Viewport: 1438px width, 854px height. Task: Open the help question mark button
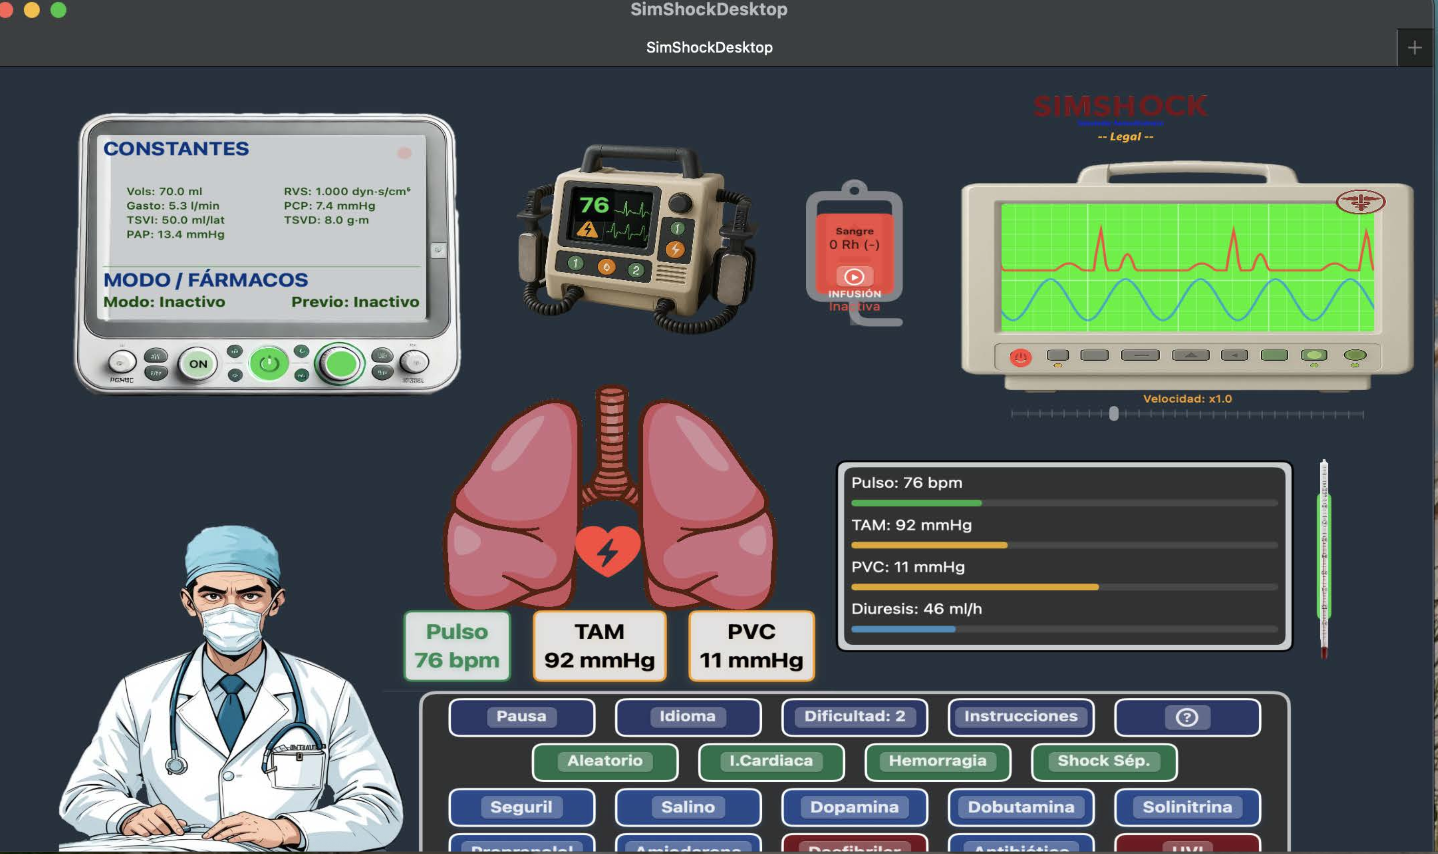[1187, 717]
